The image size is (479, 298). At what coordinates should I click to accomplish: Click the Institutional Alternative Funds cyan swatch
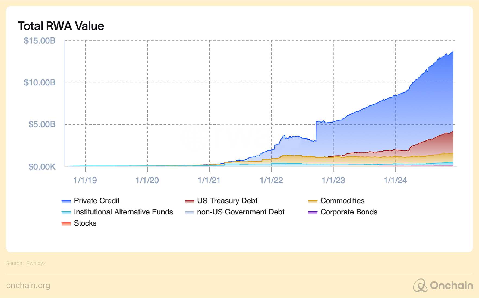(66, 213)
